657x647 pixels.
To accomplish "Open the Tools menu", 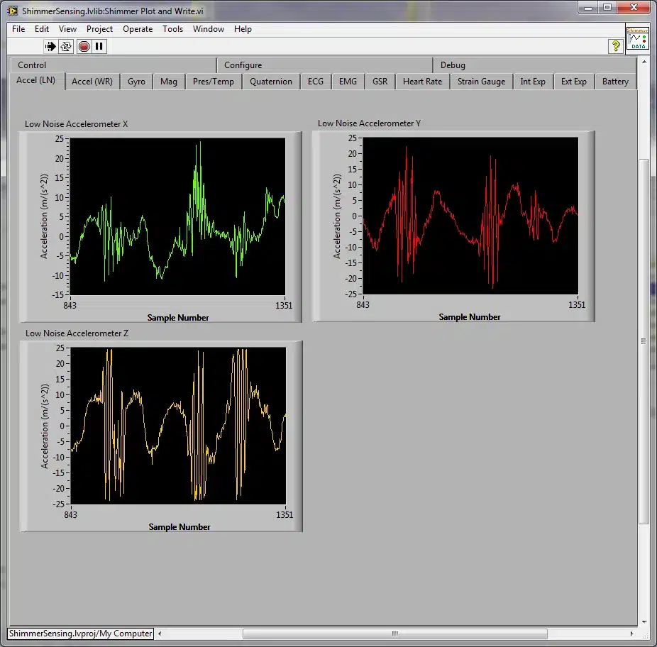I will pos(172,29).
